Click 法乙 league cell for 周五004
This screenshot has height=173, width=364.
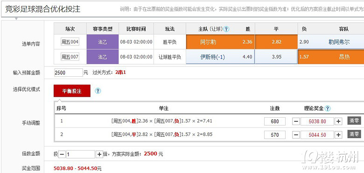coord(103,42)
